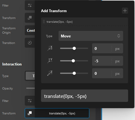Open the Transform Origin Center dropdown
The height and width of the screenshot is (120, 135).
[x=30, y=30]
